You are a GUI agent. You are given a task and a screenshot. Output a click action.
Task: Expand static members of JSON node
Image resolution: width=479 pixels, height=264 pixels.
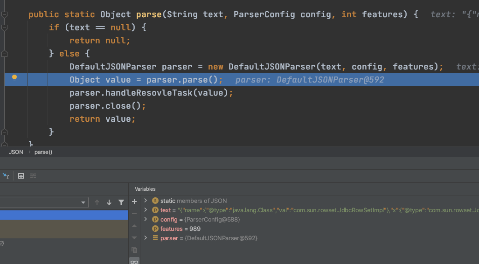(x=146, y=201)
